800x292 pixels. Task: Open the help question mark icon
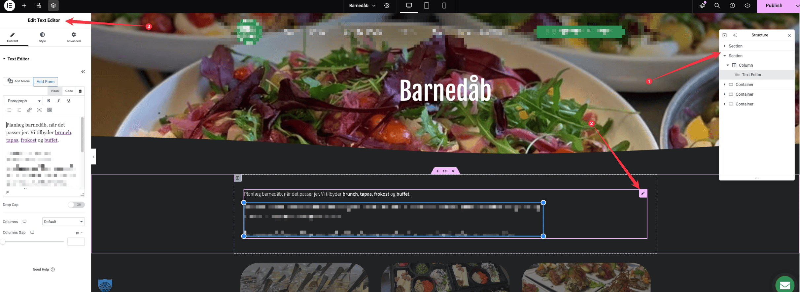coord(732,6)
